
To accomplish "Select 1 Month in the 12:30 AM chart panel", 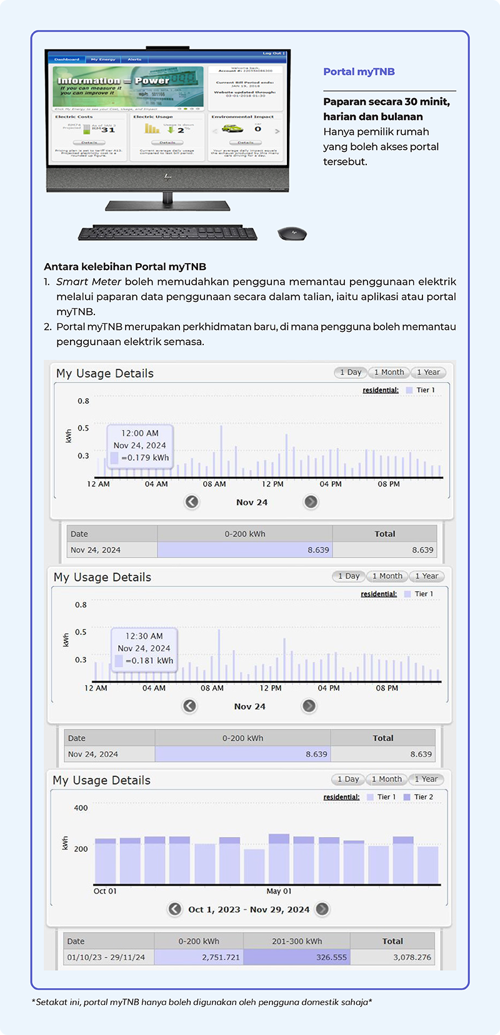I will coord(387,576).
